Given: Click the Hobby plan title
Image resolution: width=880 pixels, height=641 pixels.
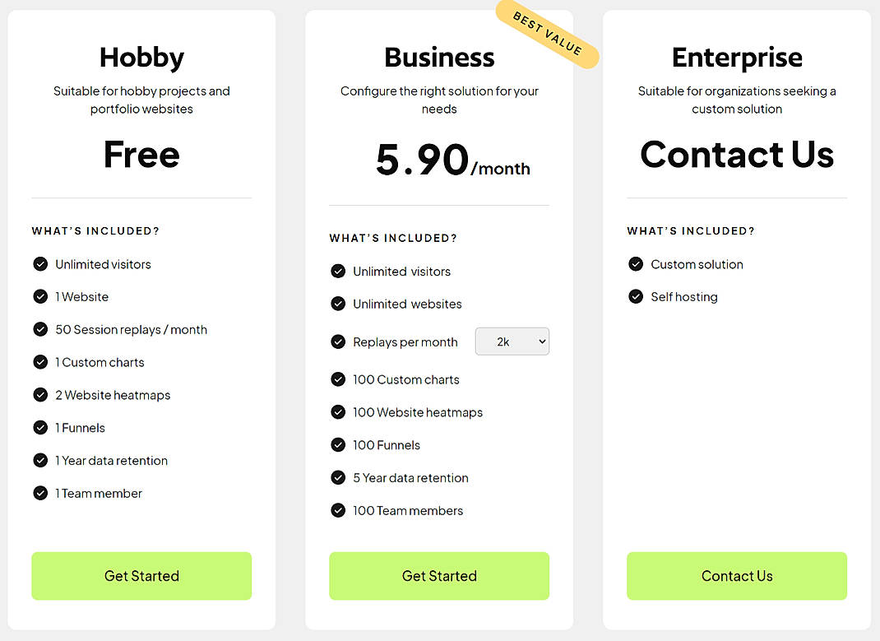Looking at the screenshot, I should point(141,58).
